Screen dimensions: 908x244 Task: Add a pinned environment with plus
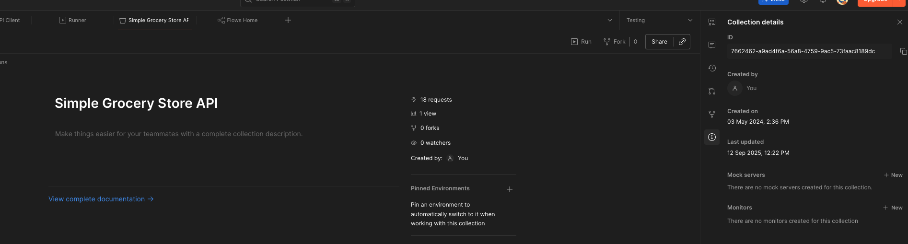[x=510, y=189]
